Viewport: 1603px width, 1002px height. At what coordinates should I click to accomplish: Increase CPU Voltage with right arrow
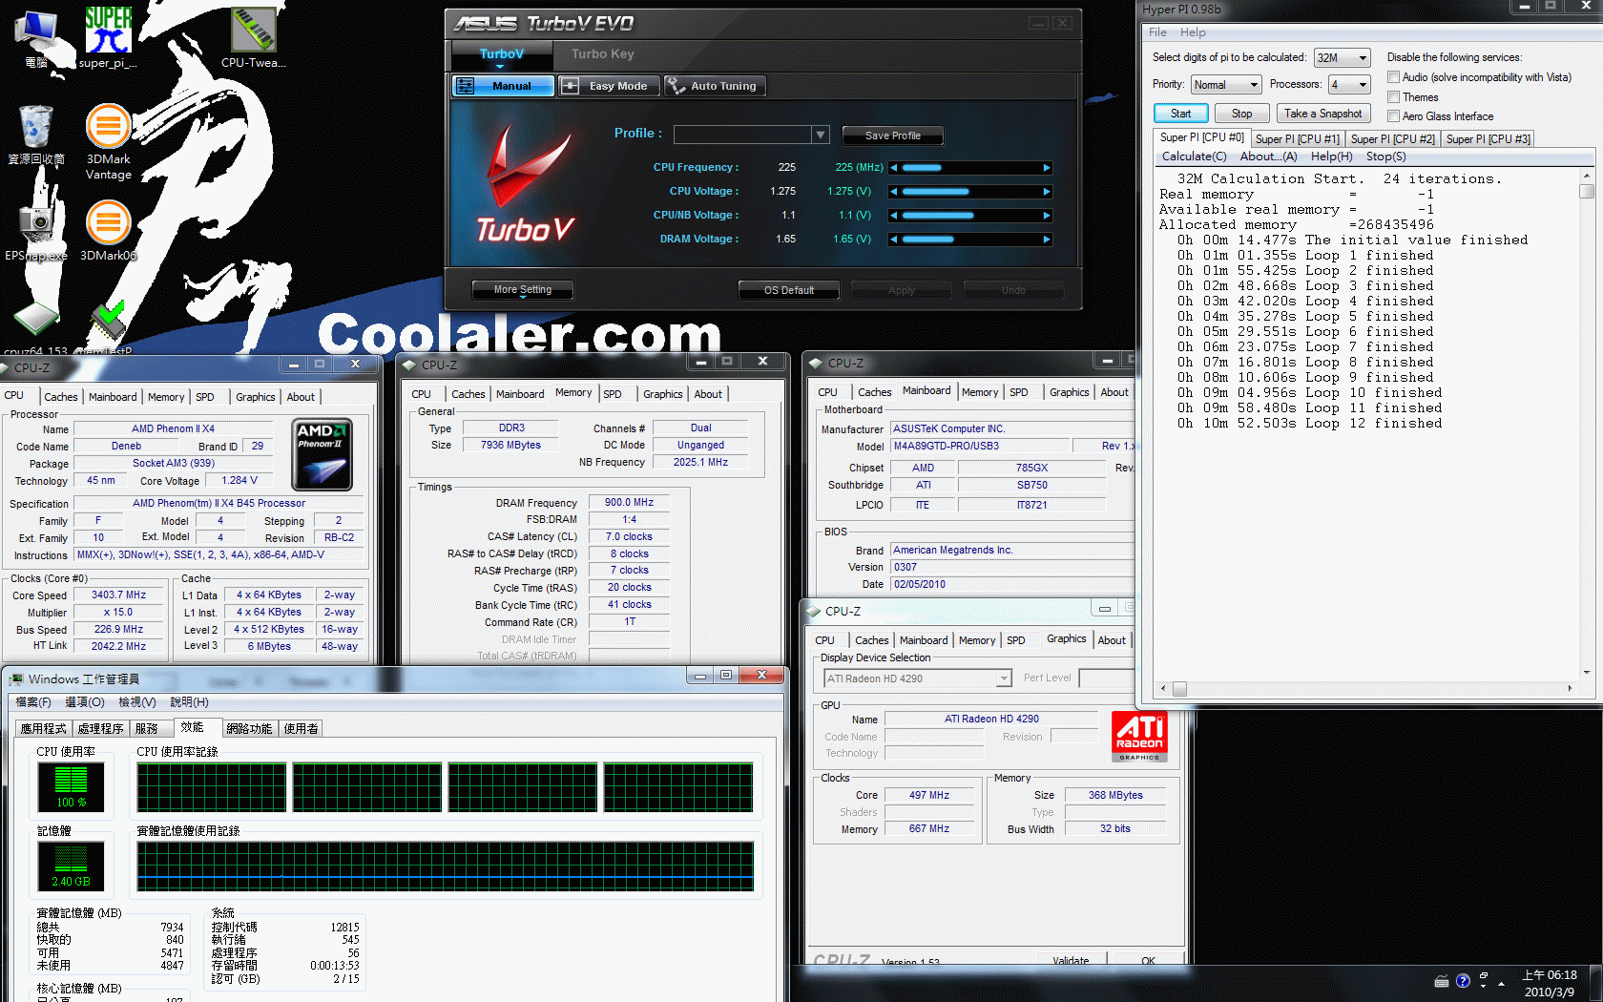pyautogui.click(x=1047, y=192)
